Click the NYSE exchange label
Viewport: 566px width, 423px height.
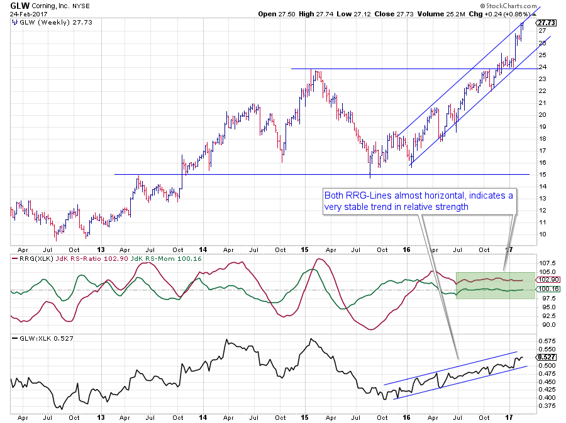[81, 6]
